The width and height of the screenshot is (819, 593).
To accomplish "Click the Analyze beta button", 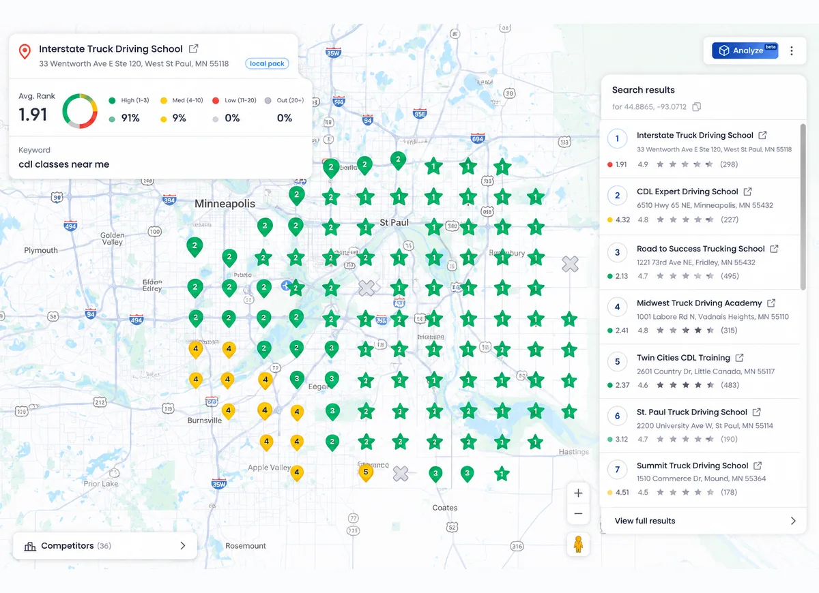I will pyautogui.click(x=745, y=50).
